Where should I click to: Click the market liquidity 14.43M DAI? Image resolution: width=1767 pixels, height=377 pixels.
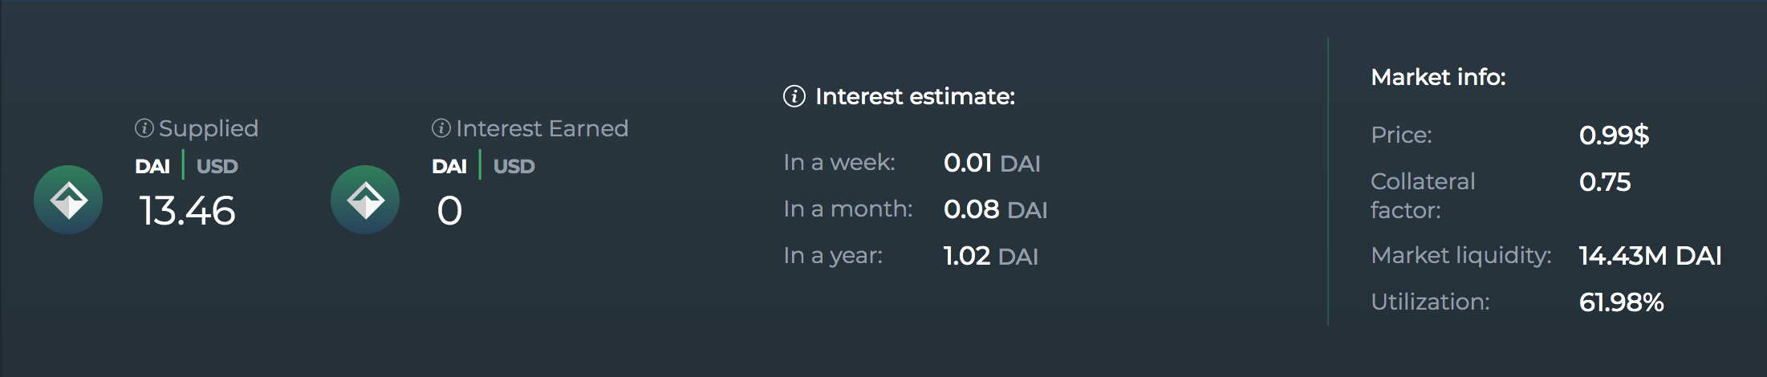1650,256
